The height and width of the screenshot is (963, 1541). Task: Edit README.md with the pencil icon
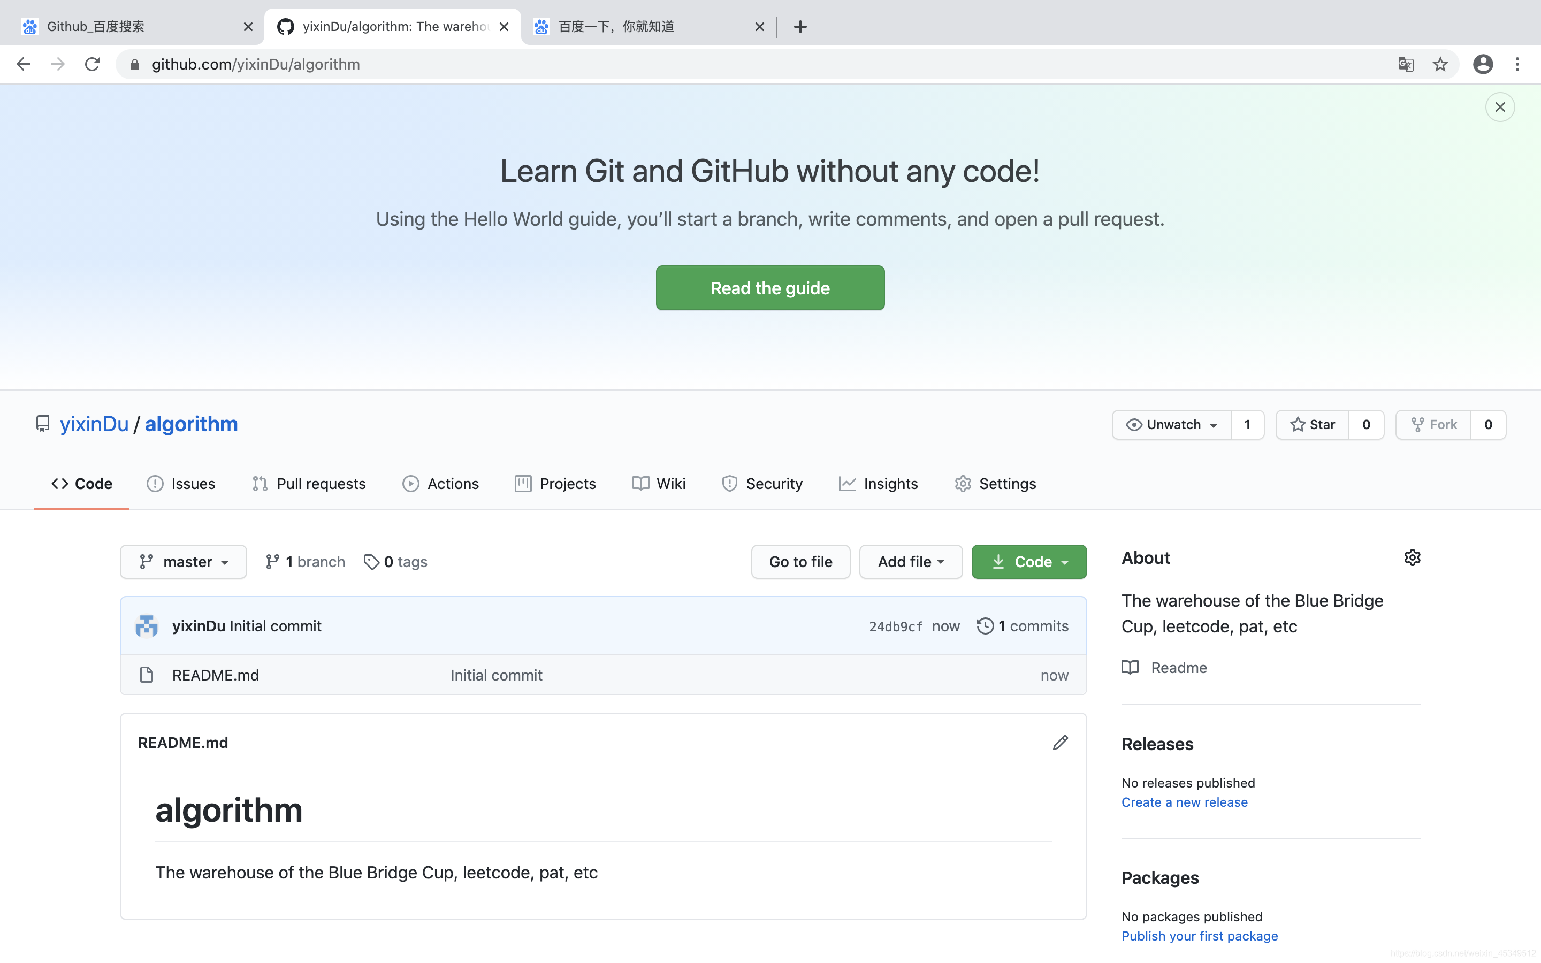[x=1060, y=743]
